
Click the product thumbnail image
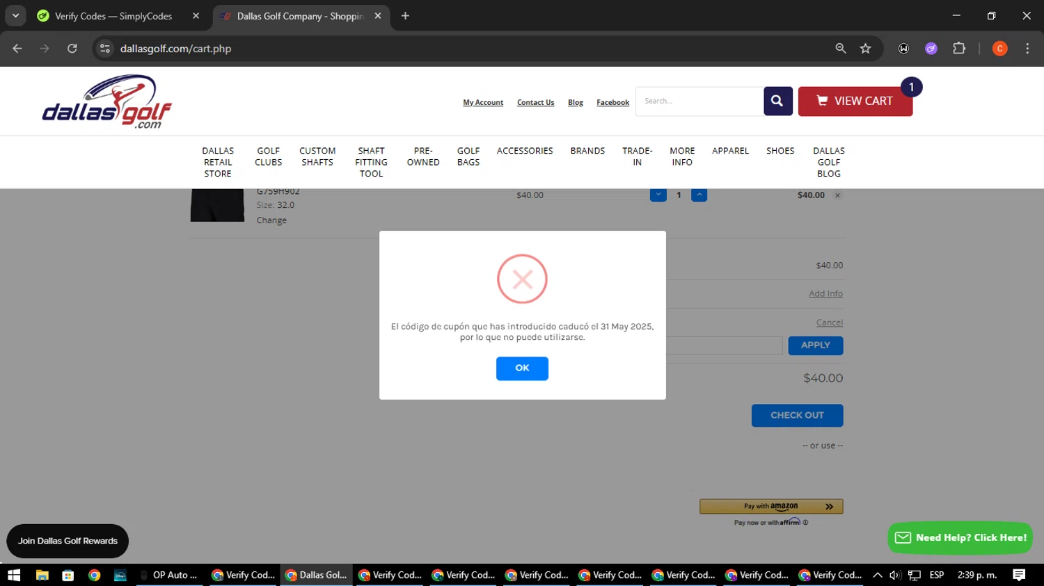tap(217, 205)
